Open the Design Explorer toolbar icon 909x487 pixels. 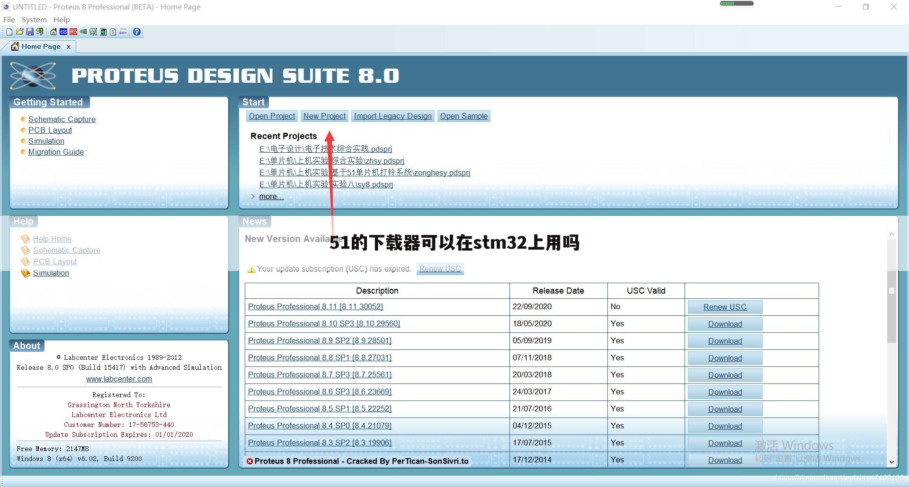click(x=103, y=32)
